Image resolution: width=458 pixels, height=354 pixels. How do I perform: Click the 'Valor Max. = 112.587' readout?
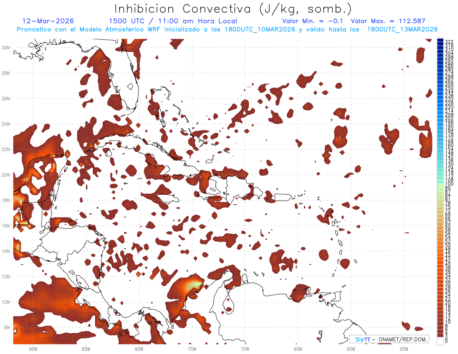coord(388,21)
